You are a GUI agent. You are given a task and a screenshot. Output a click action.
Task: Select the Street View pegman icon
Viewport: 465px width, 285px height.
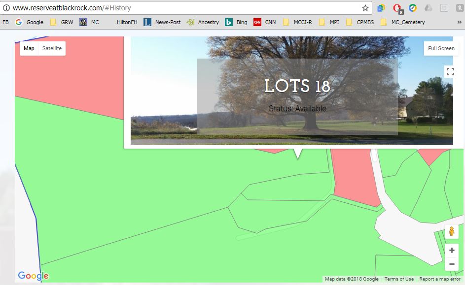coord(452,231)
